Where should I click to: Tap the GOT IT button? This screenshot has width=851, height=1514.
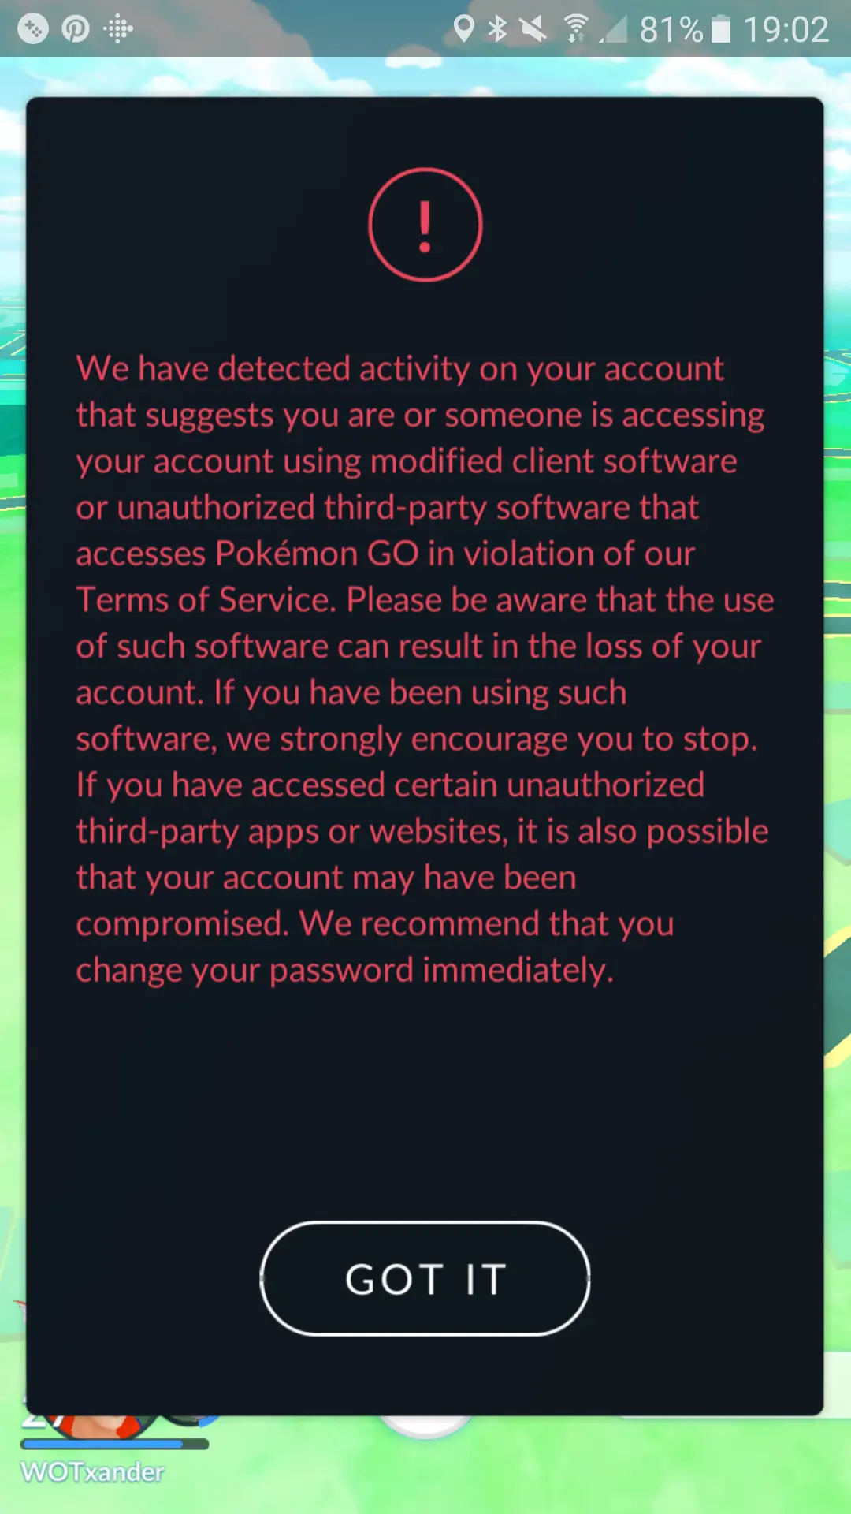coord(425,1278)
